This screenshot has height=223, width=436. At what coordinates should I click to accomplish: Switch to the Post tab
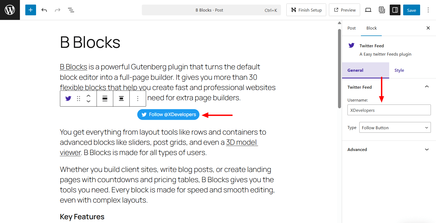click(x=351, y=28)
